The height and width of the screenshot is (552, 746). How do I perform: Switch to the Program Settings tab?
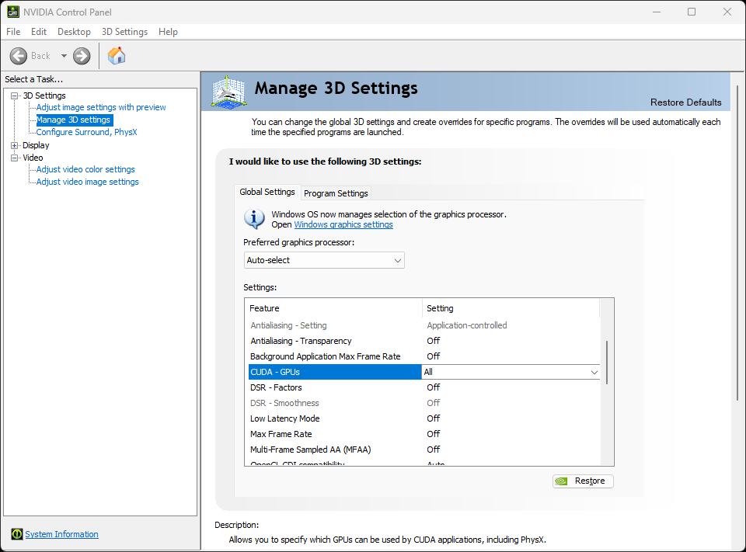336,193
